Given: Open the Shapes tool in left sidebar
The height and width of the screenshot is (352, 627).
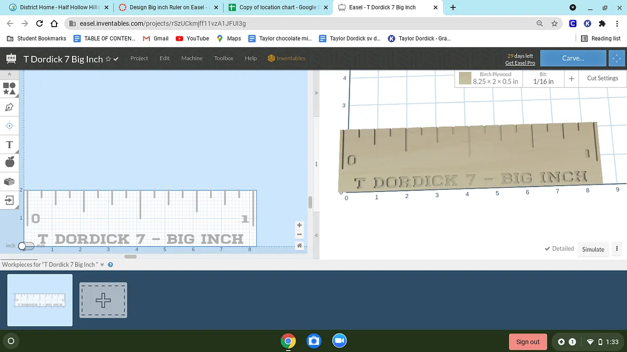Looking at the screenshot, I should pyautogui.click(x=9, y=88).
